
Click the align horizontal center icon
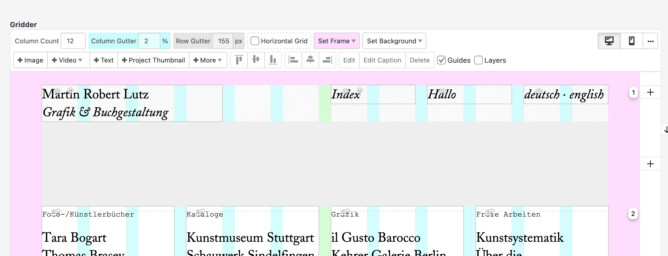(310, 60)
